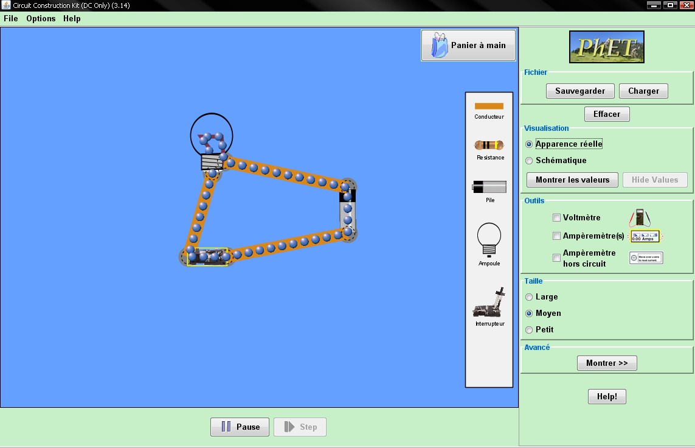Open the Panier à main grab bag
Screen dimensions: 695x448
[x=468, y=45]
